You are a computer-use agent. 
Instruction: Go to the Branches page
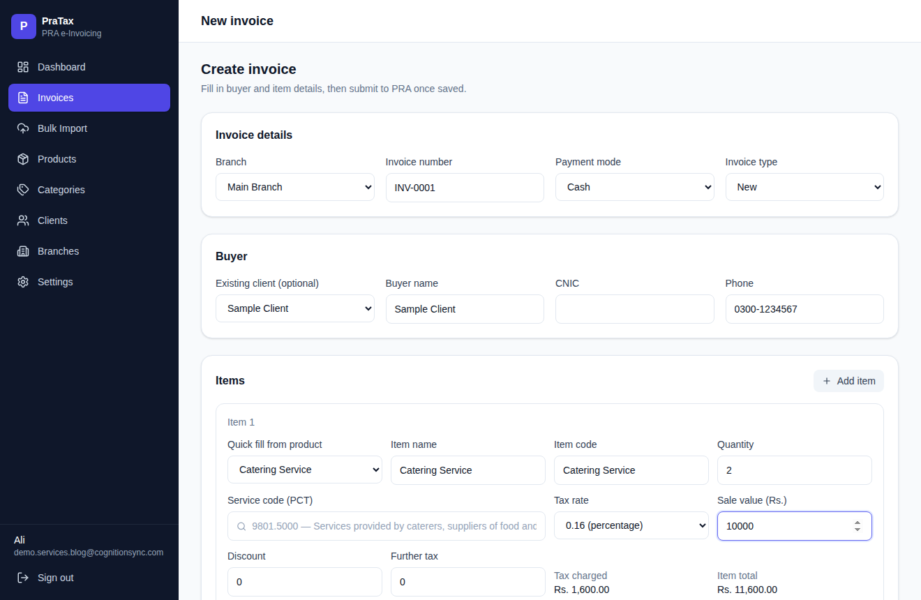(x=89, y=251)
